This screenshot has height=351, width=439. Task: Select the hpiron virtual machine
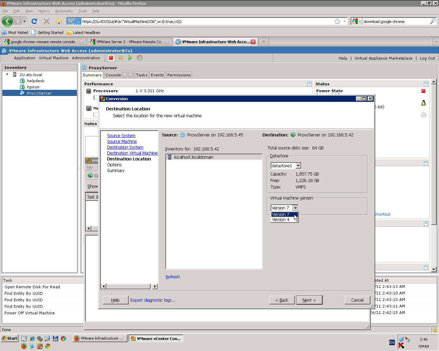point(33,87)
